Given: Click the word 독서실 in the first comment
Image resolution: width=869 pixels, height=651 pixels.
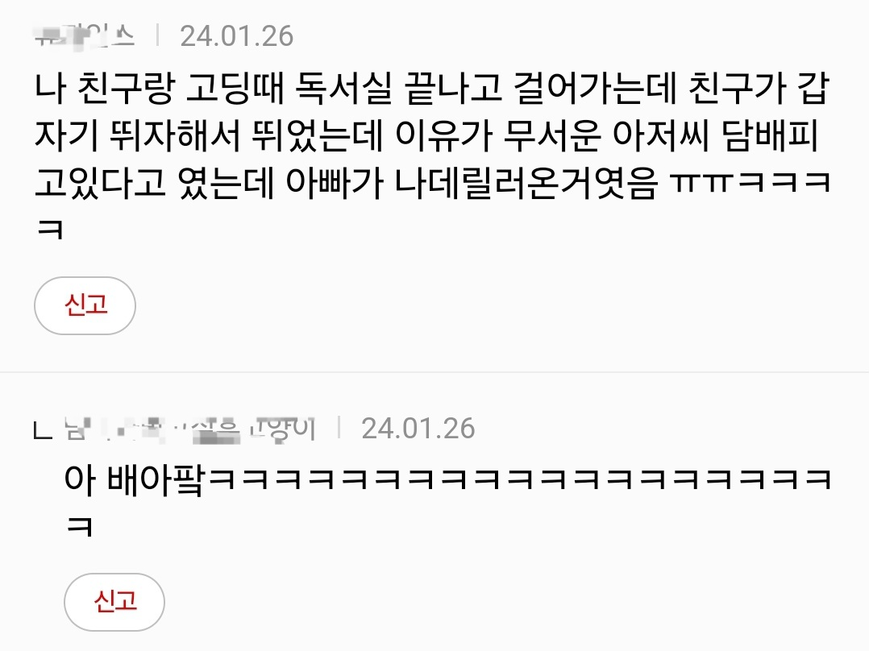Looking at the screenshot, I should 343,89.
